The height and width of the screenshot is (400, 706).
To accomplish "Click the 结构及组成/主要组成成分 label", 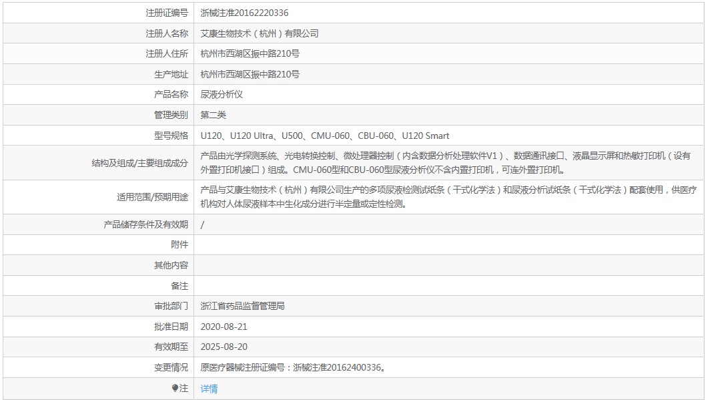I will [140, 163].
